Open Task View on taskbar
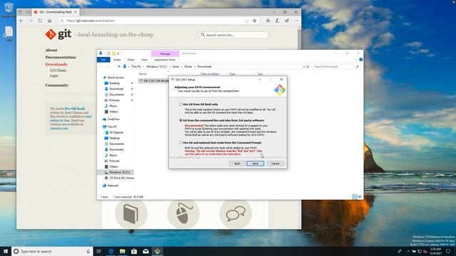Image resolution: width=456 pixels, height=256 pixels. pyautogui.click(x=99, y=251)
